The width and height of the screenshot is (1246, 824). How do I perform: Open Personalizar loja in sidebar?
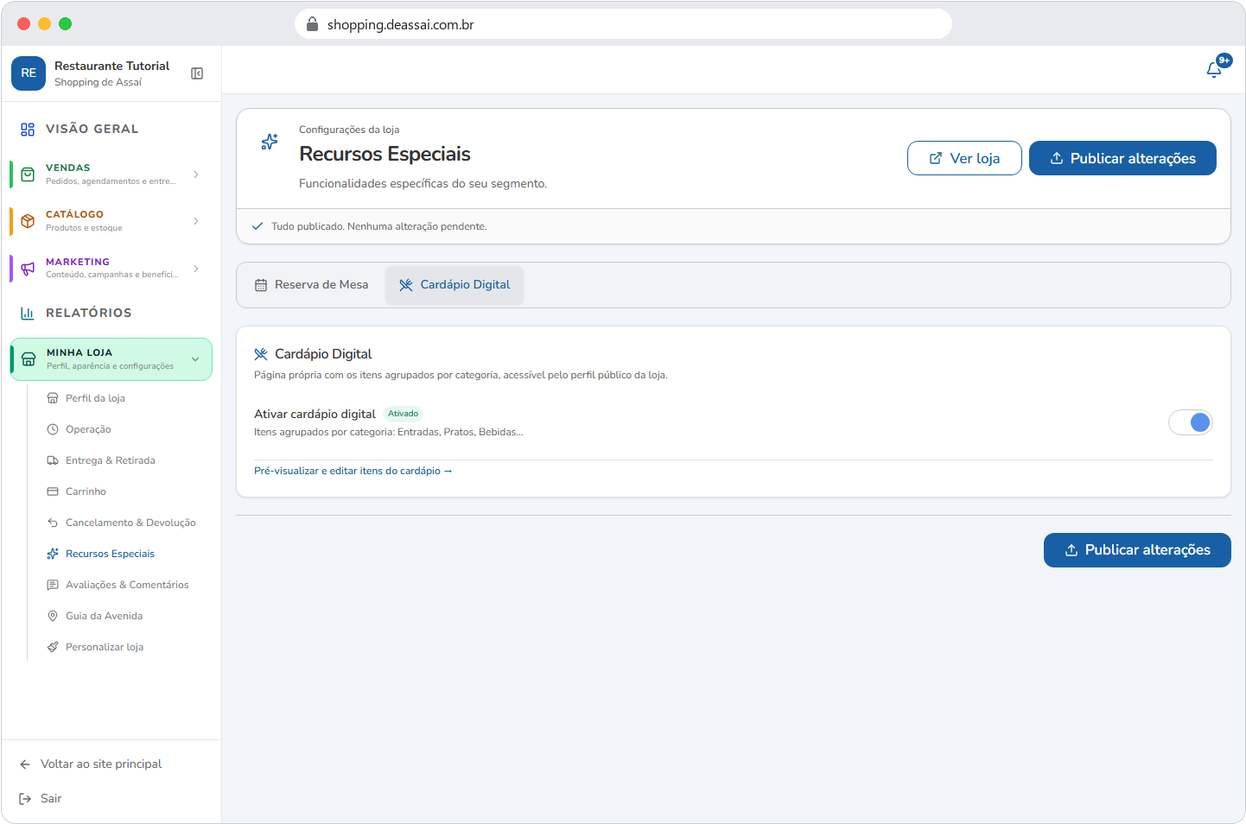(105, 647)
